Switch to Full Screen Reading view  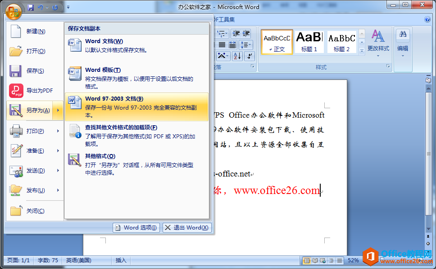pos(315,260)
